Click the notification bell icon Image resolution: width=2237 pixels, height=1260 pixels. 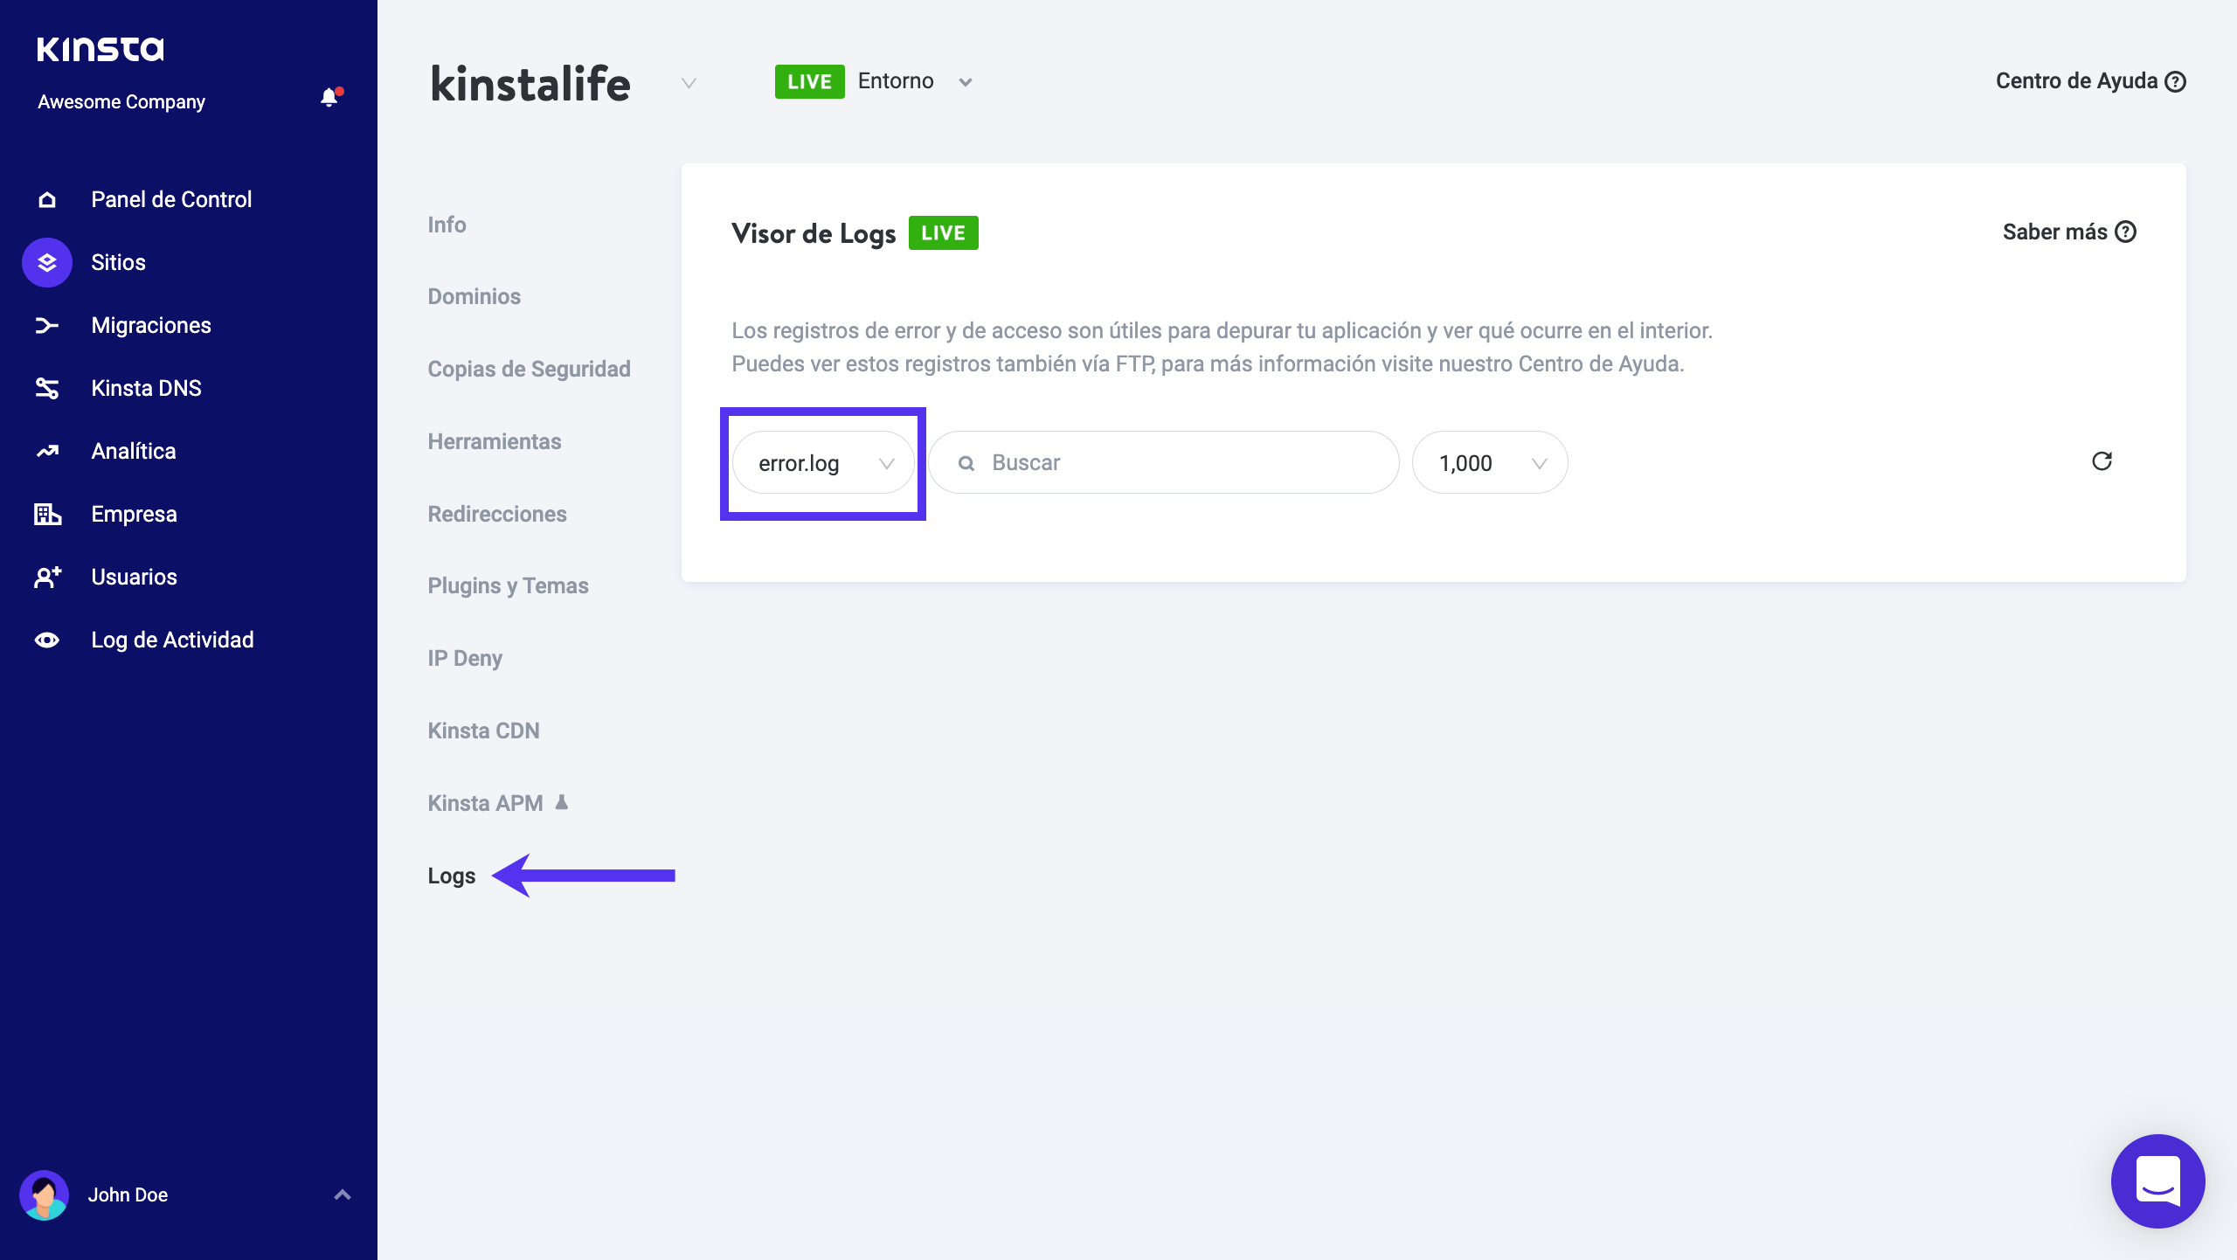329,98
